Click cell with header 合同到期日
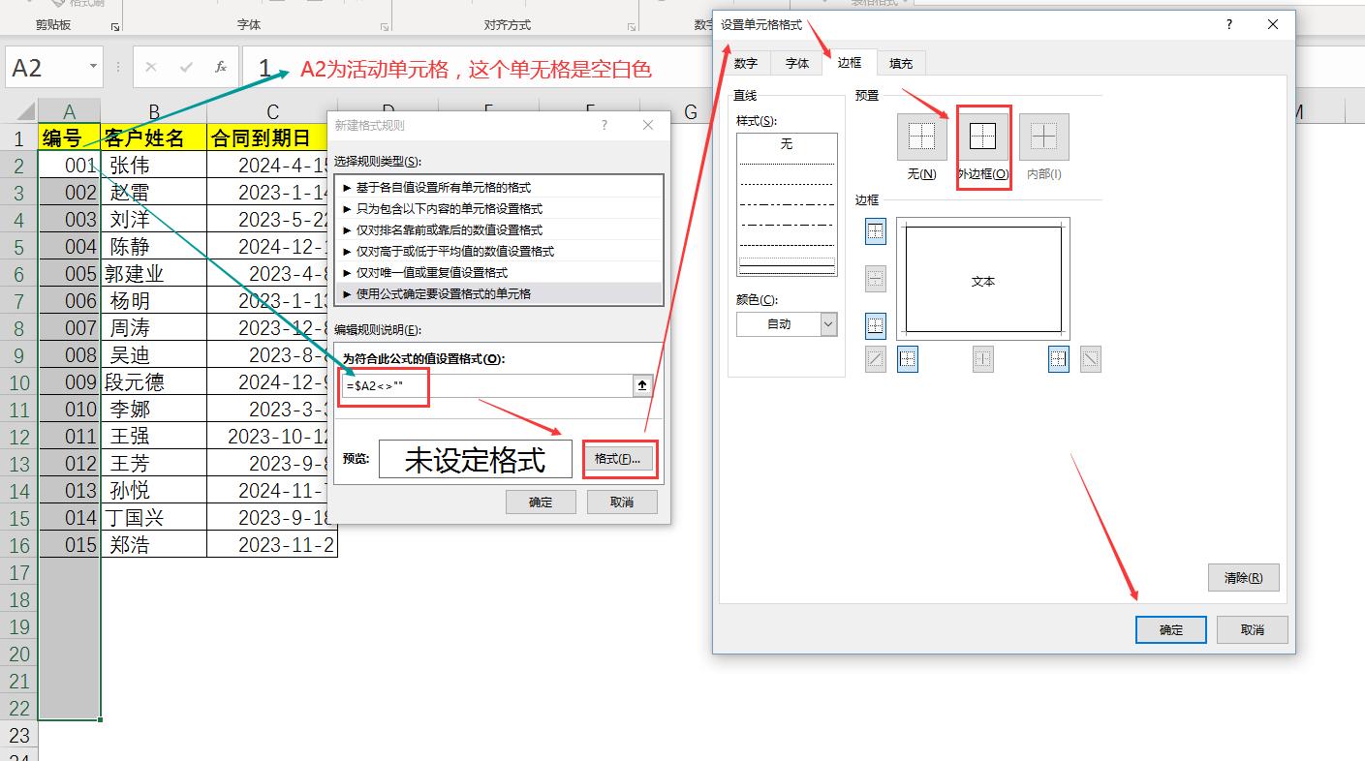 [x=267, y=137]
